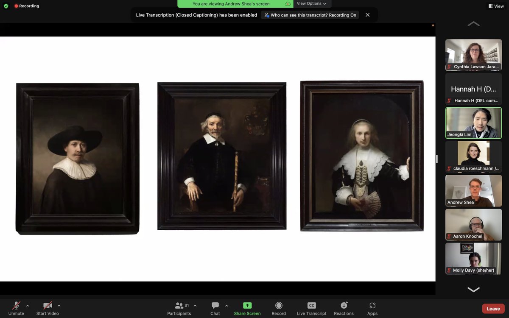
Task: Click the muted mic icon on Molly Davy's tile
Action: coord(450,271)
